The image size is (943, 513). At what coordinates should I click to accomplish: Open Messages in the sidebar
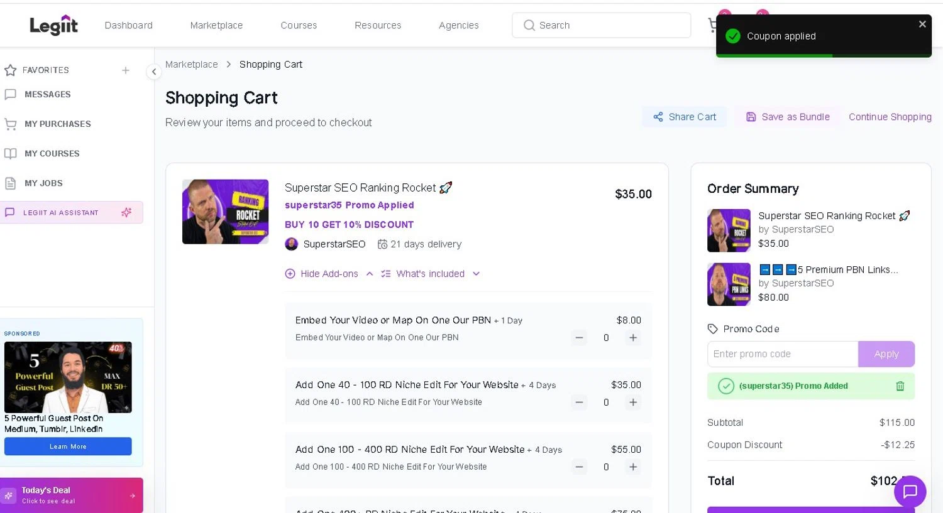(x=47, y=94)
